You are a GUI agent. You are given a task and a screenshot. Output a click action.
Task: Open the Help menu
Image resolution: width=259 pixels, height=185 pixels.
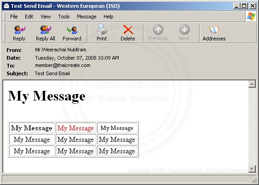tap(109, 17)
